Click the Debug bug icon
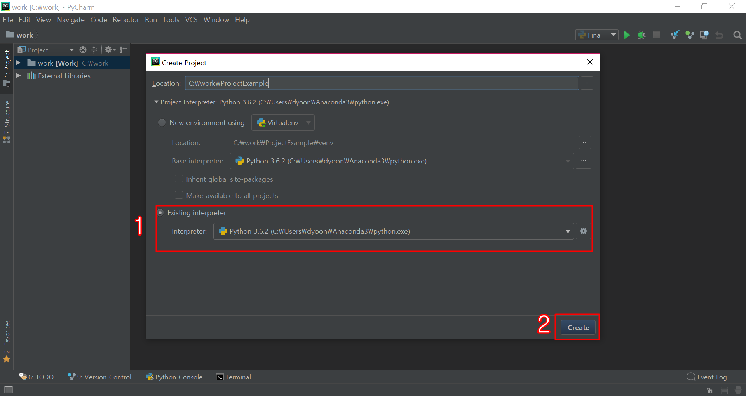746x396 pixels. tap(641, 35)
